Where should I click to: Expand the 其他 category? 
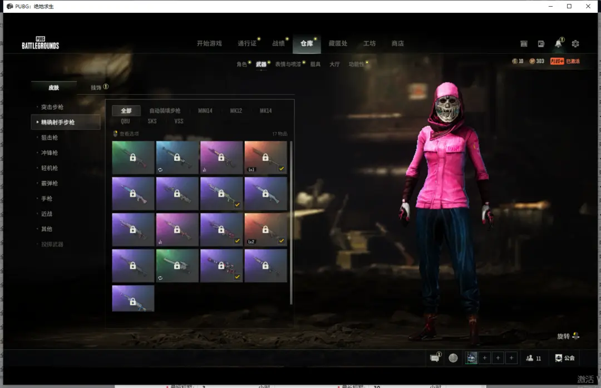(x=47, y=229)
